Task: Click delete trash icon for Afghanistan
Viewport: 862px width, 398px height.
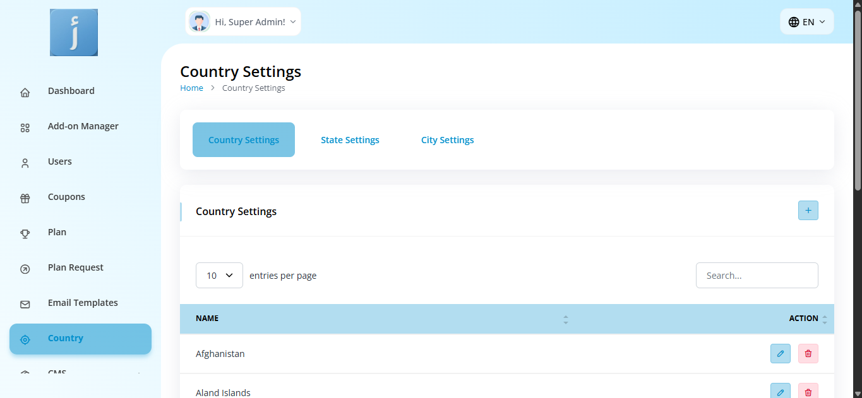Action: (x=808, y=354)
